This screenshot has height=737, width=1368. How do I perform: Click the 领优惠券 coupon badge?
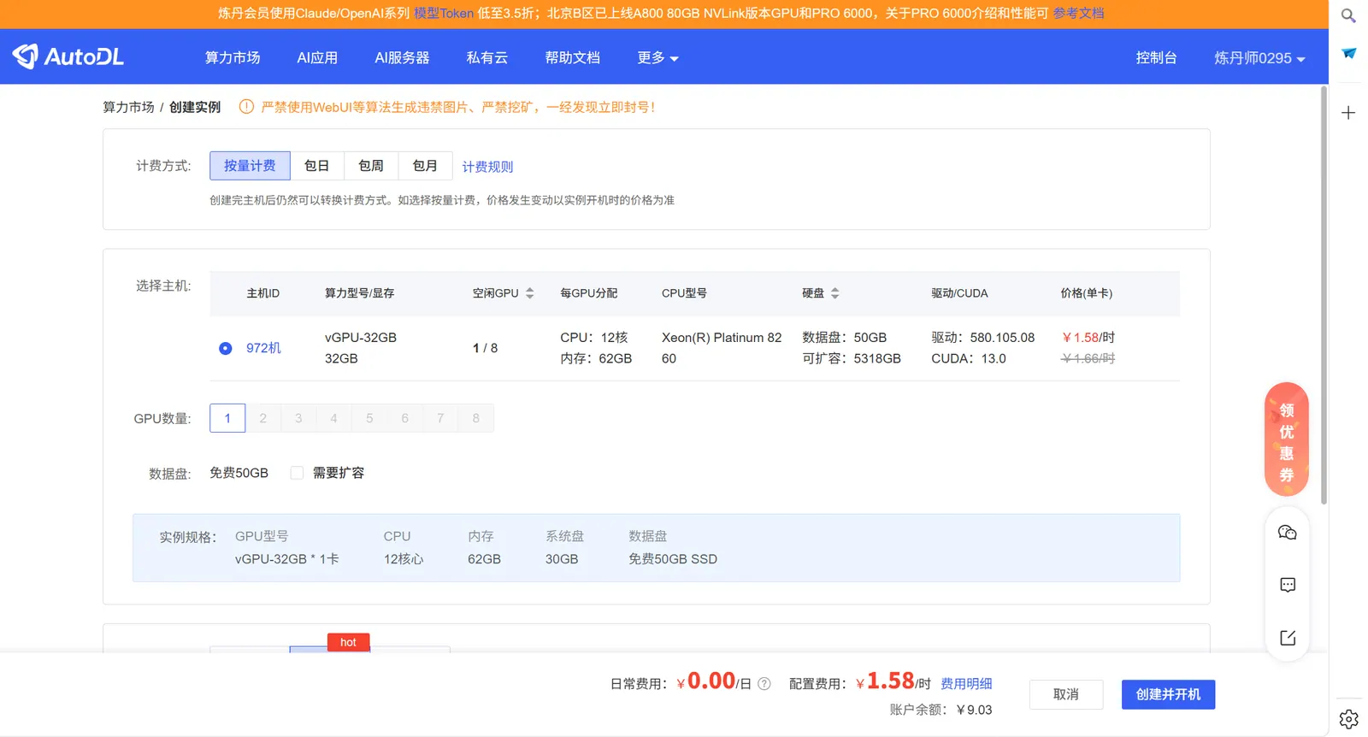point(1286,439)
